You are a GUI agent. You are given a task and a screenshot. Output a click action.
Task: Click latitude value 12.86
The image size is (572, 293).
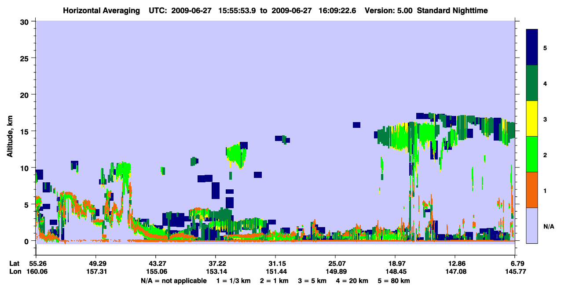pyautogui.click(x=455, y=264)
